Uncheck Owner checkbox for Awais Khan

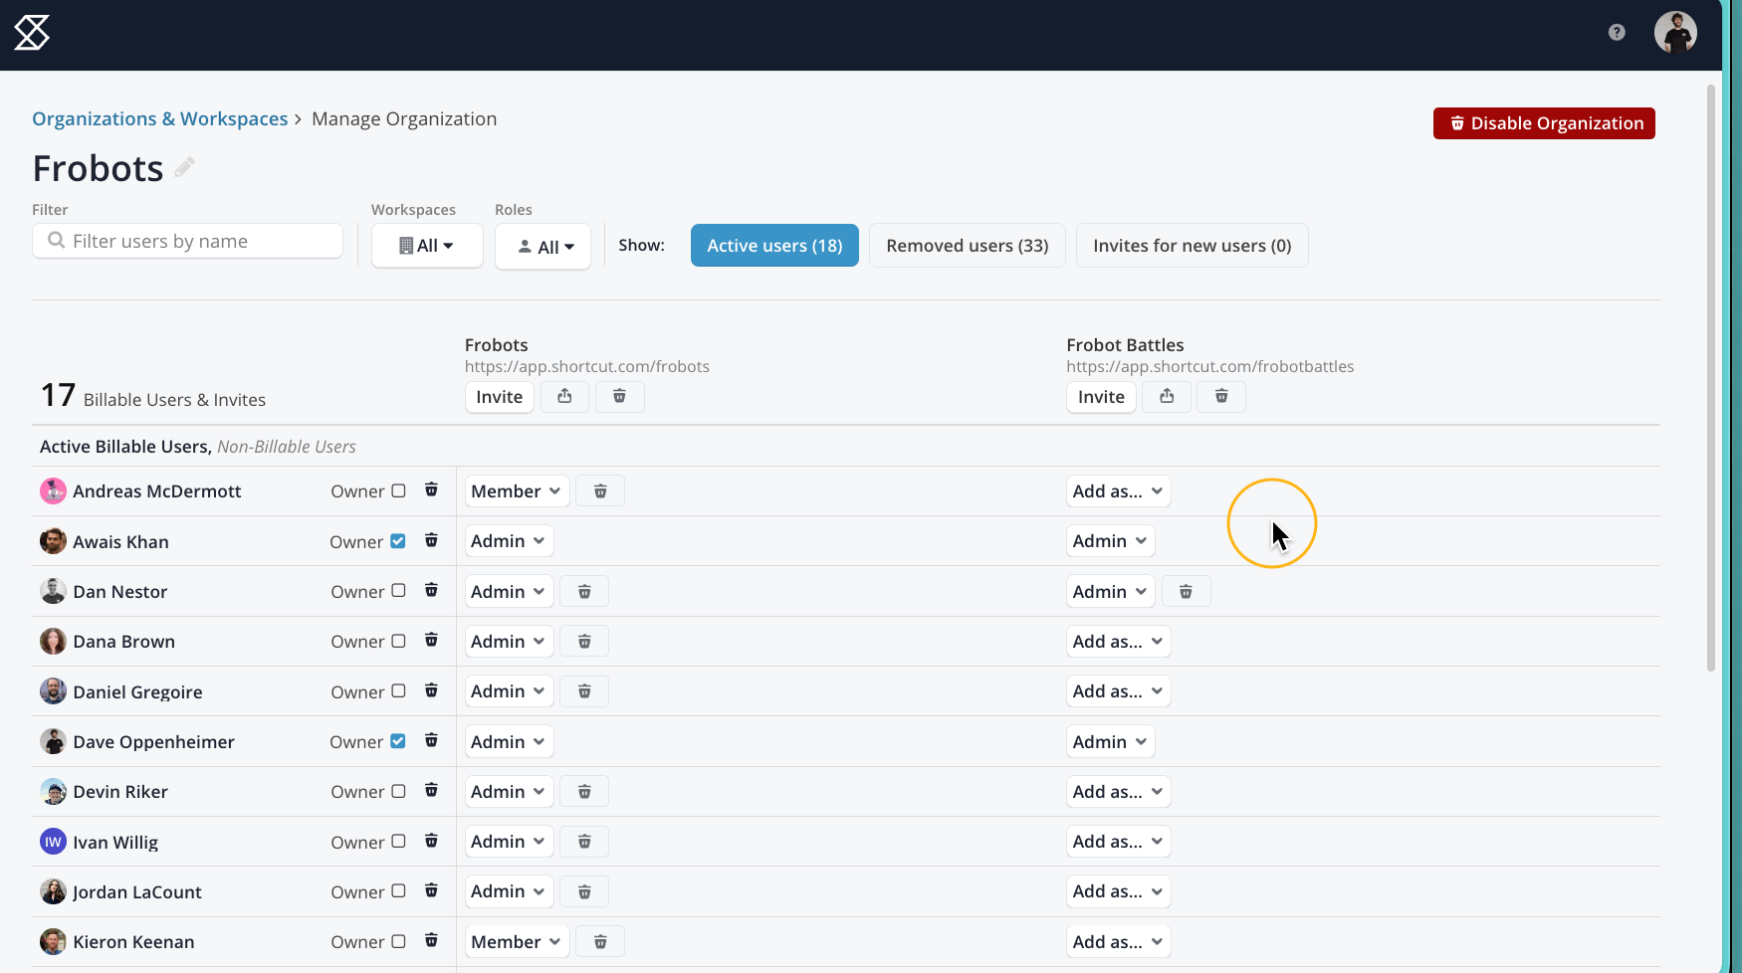(398, 541)
